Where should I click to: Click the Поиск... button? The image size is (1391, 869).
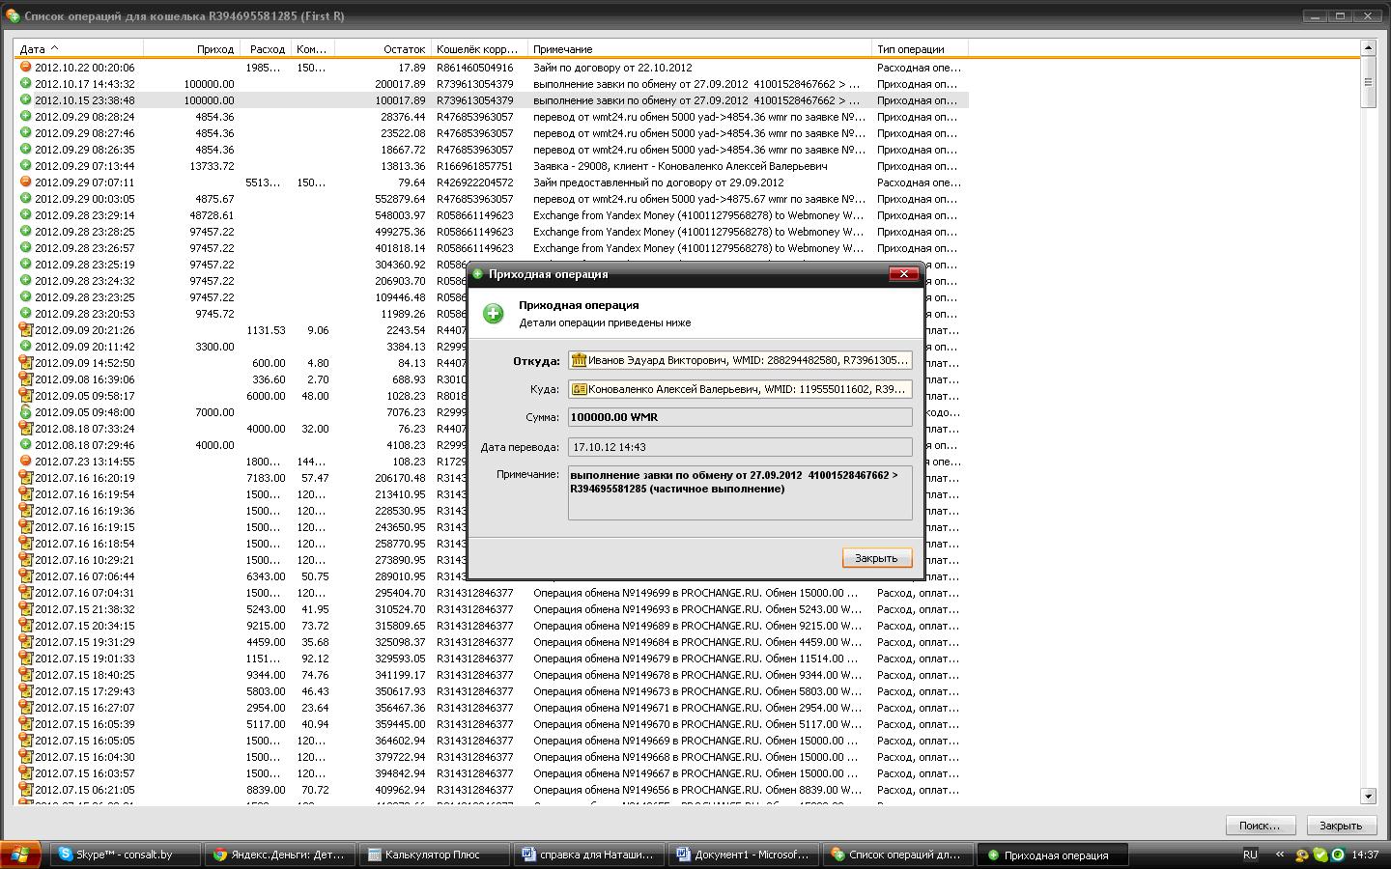tap(1260, 826)
